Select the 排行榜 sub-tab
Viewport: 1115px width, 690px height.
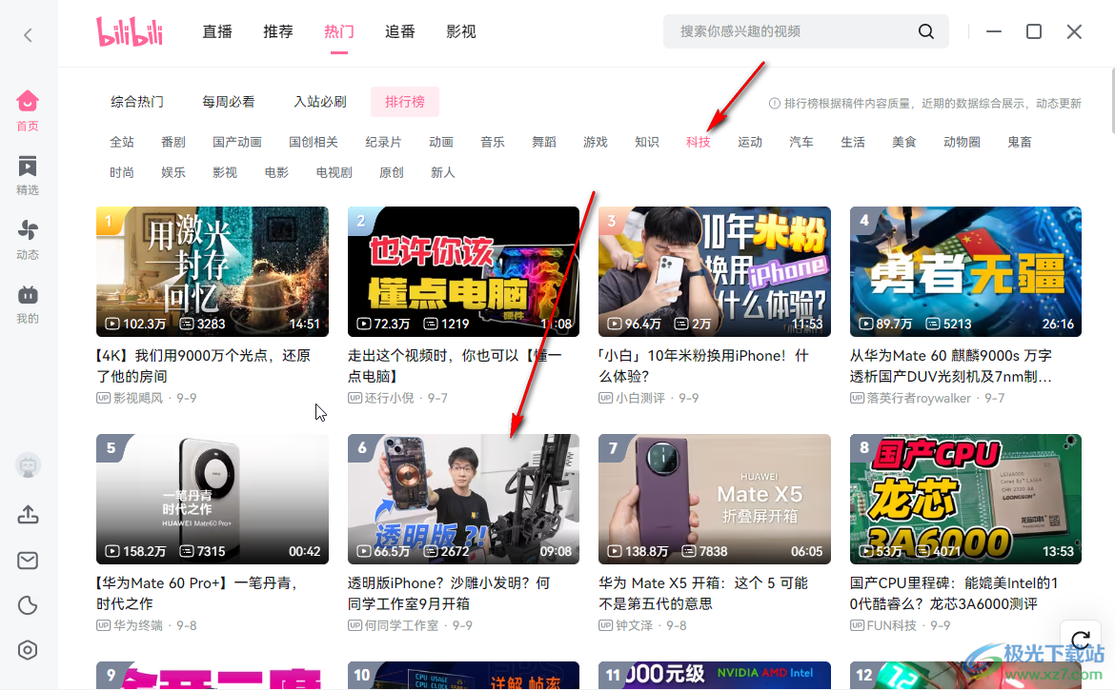405,102
